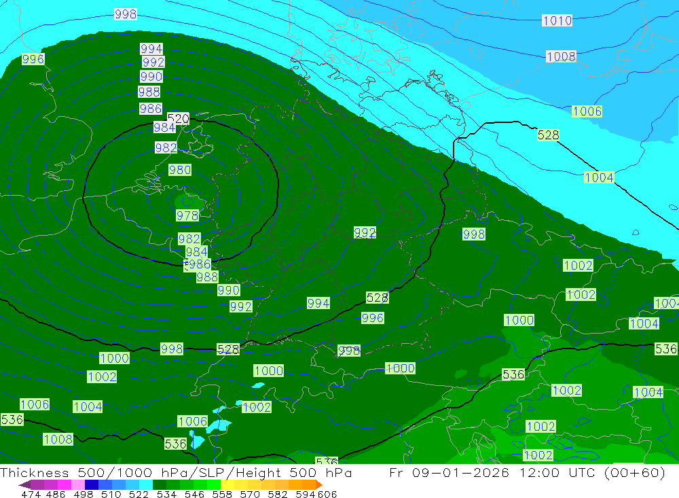Select the 1008 label just under 1010

click(x=561, y=57)
